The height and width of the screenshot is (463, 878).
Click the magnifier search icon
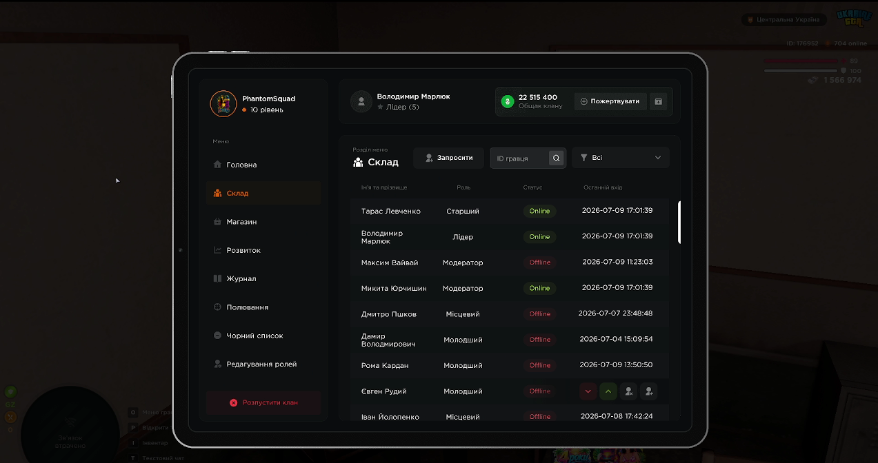coord(557,158)
